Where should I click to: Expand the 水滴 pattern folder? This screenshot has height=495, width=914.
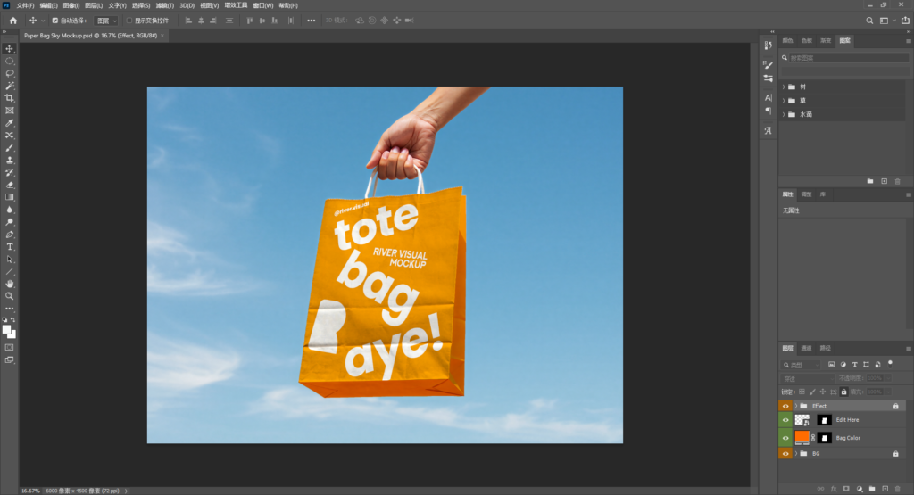[784, 115]
